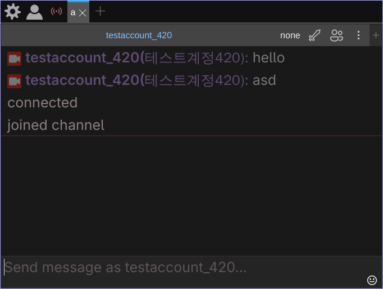This screenshot has width=383, height=289.
Task: Open the account switcher icon
Action: [34, 12]
